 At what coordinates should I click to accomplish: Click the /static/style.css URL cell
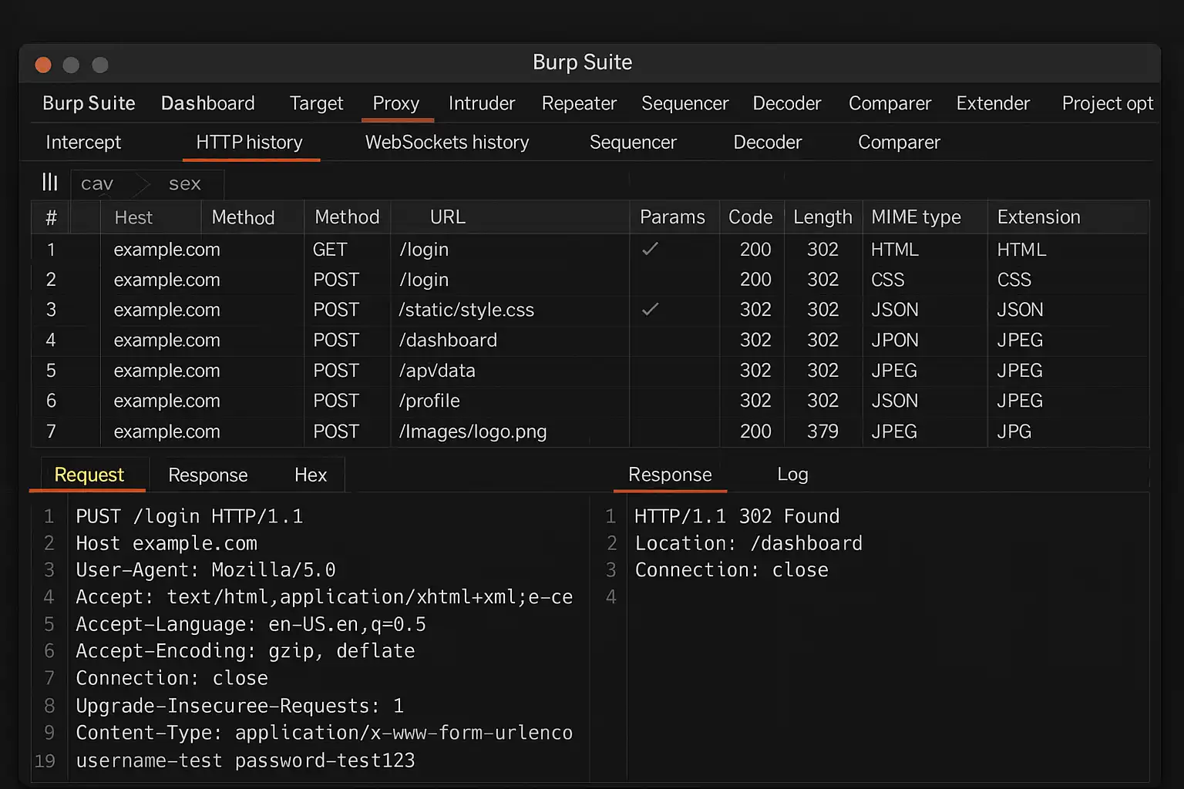[466, 310]
